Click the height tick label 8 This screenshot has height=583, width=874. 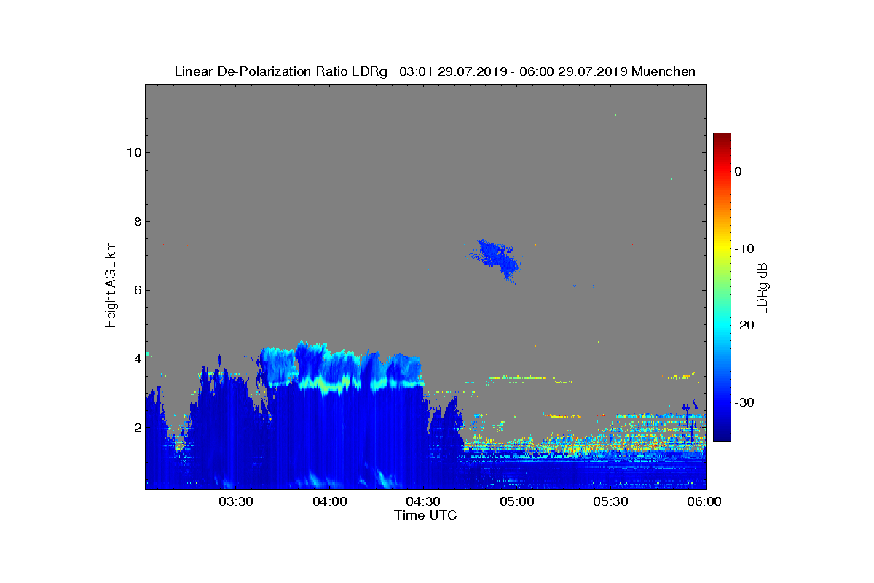pyautogui.click(x=136, y=221)
